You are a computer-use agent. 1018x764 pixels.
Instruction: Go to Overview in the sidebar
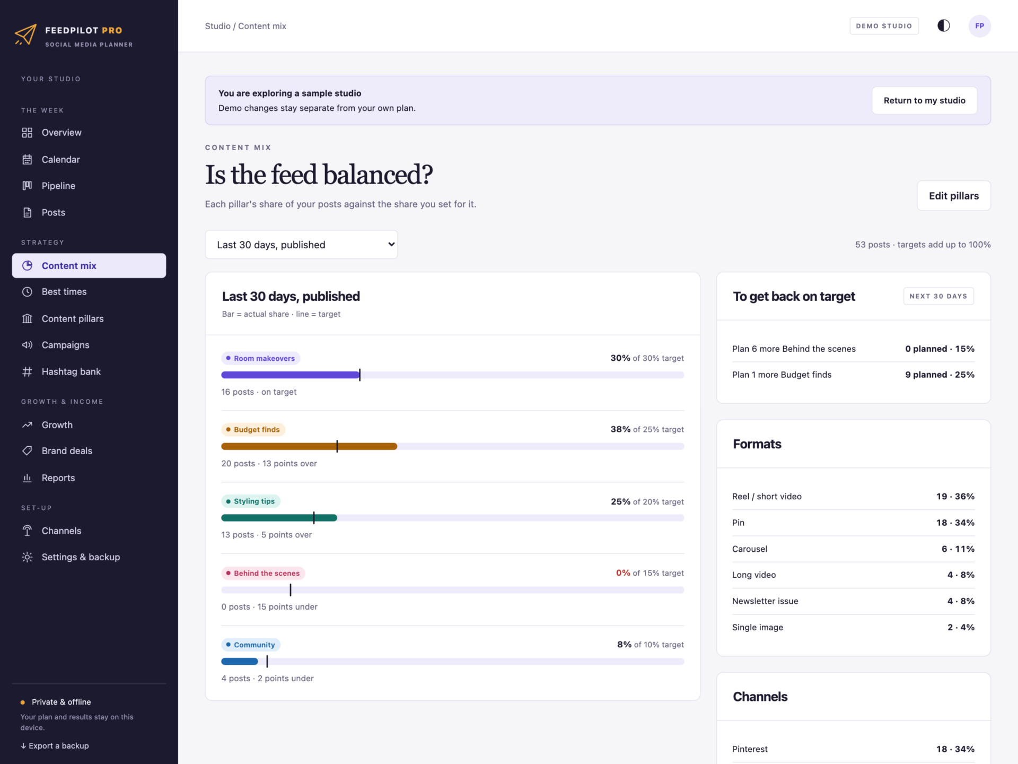tap(89, 133)
